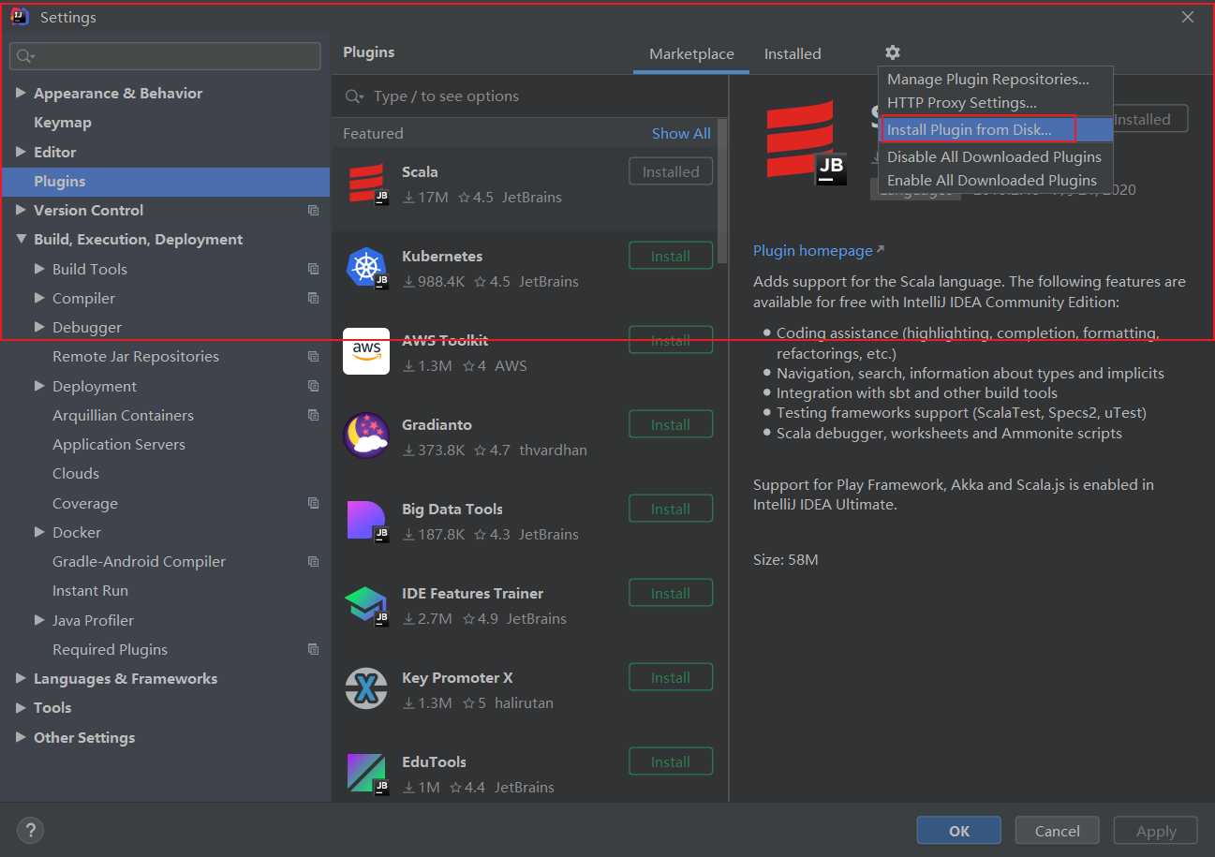Focus the plugin search field
1215x857 pixels.
pyautogui.click(x=530, y=96)
